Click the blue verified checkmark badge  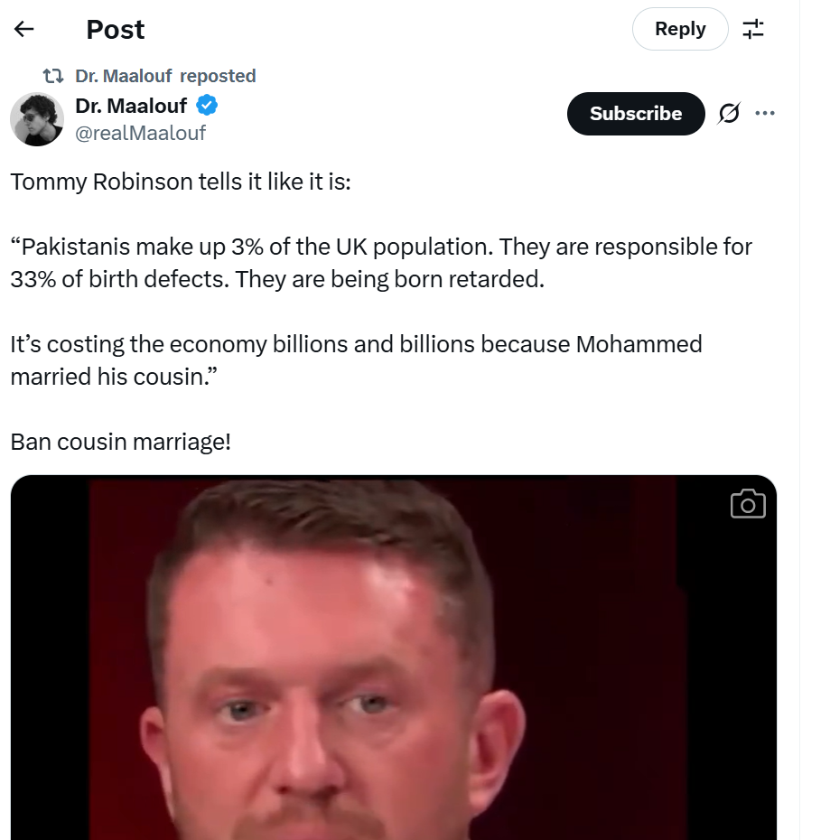[x=207, y=106]
